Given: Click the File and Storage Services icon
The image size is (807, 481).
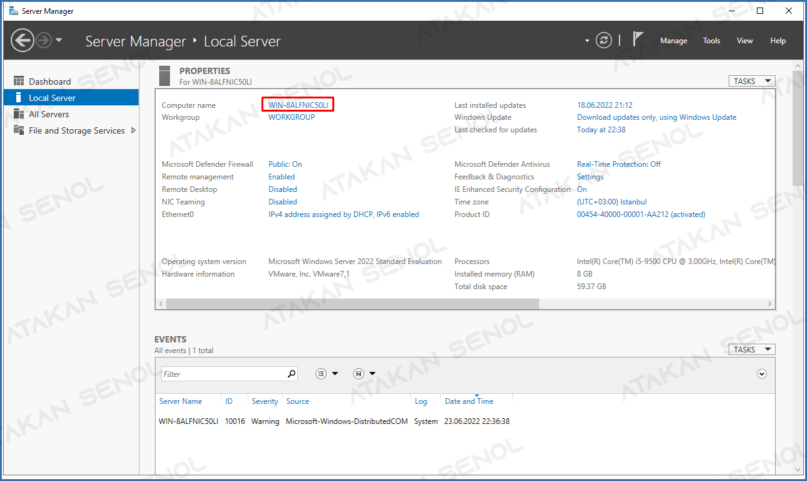Looking at the screenshot, I should click(18, 130).
